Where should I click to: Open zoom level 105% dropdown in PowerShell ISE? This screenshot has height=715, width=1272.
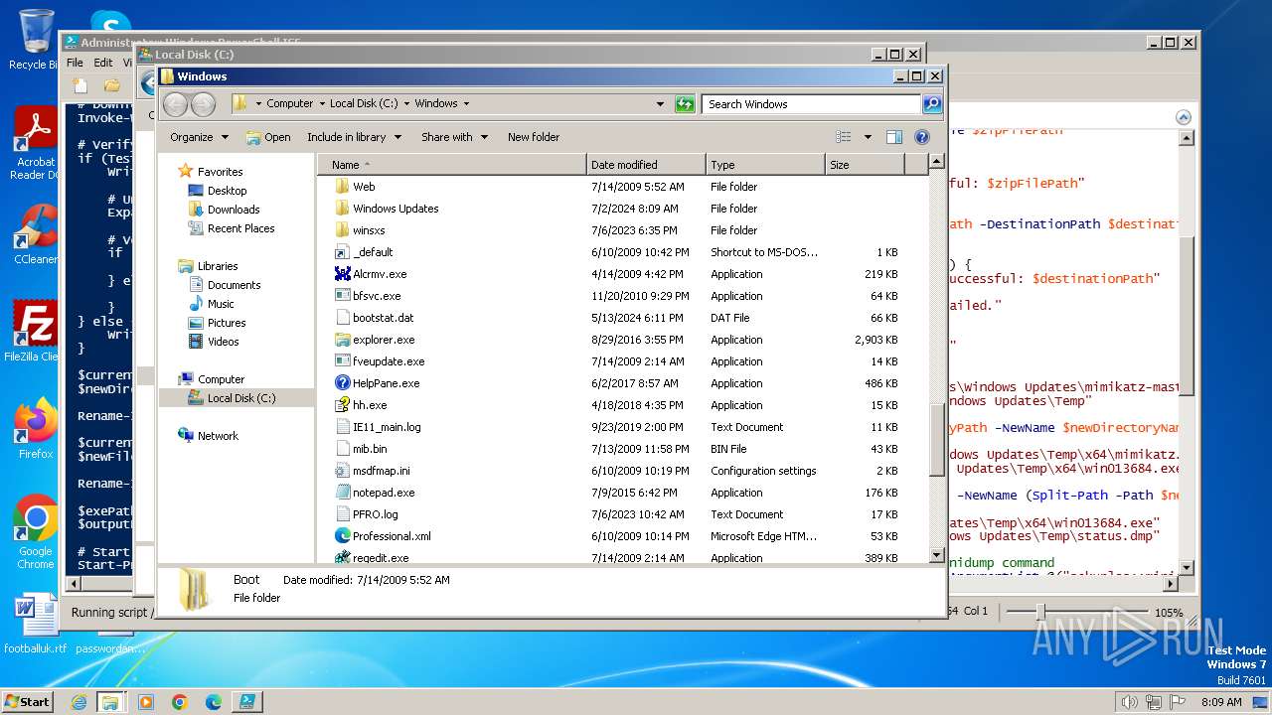pos(1169,612)
